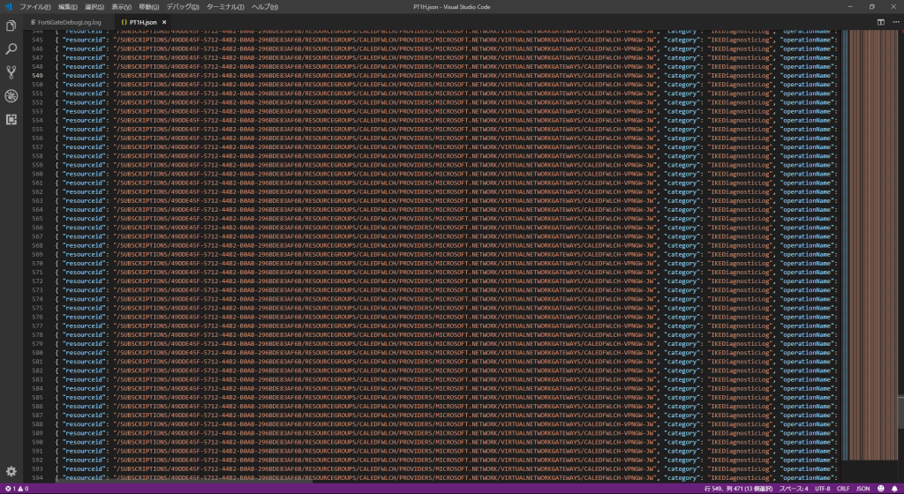Close the PT1H.json tab
Viewport: 904px width, 494px height.
pyautogui.click(x=164, y=22)
